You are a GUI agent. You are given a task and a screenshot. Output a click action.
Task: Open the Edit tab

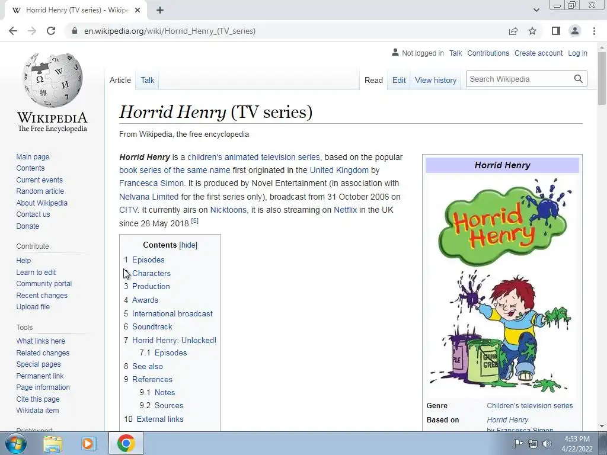pos(399,80)
